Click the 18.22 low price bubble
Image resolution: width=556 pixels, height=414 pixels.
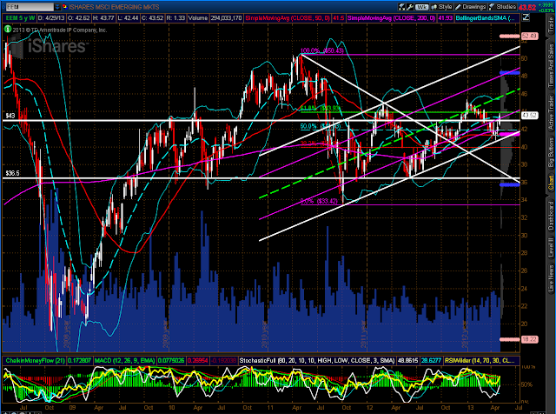(x=529, y=339)
